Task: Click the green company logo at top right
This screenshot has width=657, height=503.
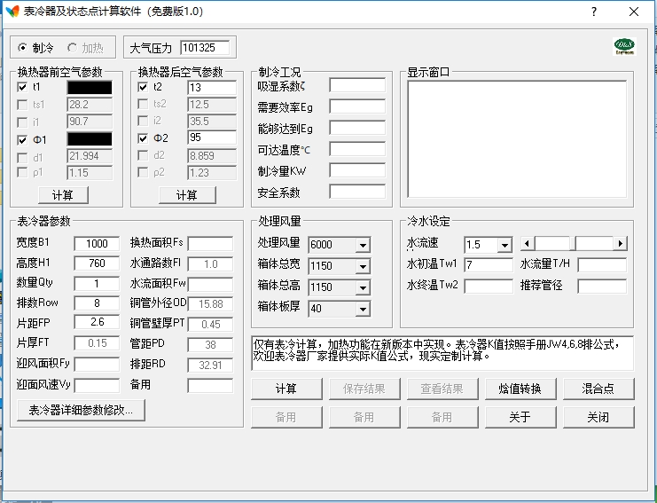Action: click(x=624, y=46)
